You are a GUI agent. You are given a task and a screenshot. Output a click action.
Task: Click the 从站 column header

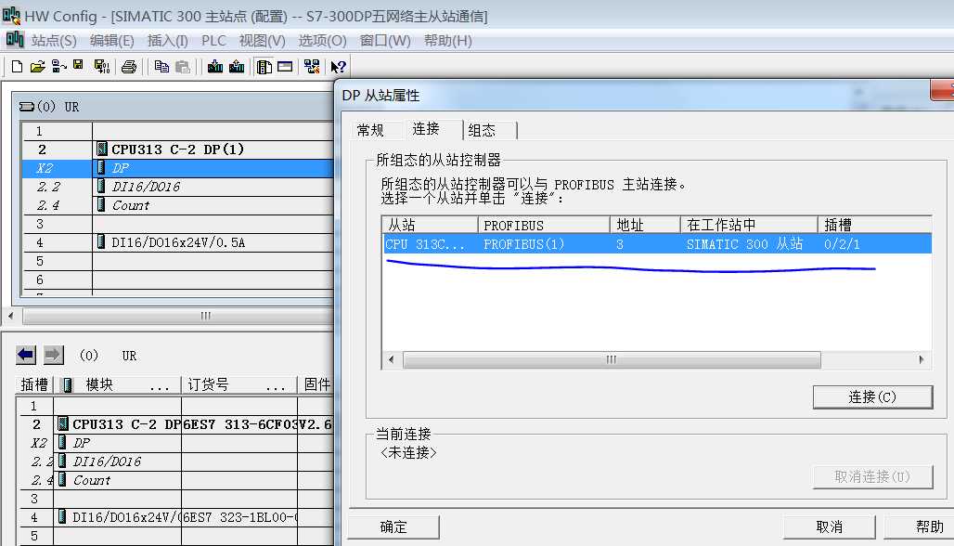pos(431,225)
